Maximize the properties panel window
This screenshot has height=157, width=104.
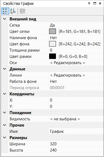pos(94,4)
